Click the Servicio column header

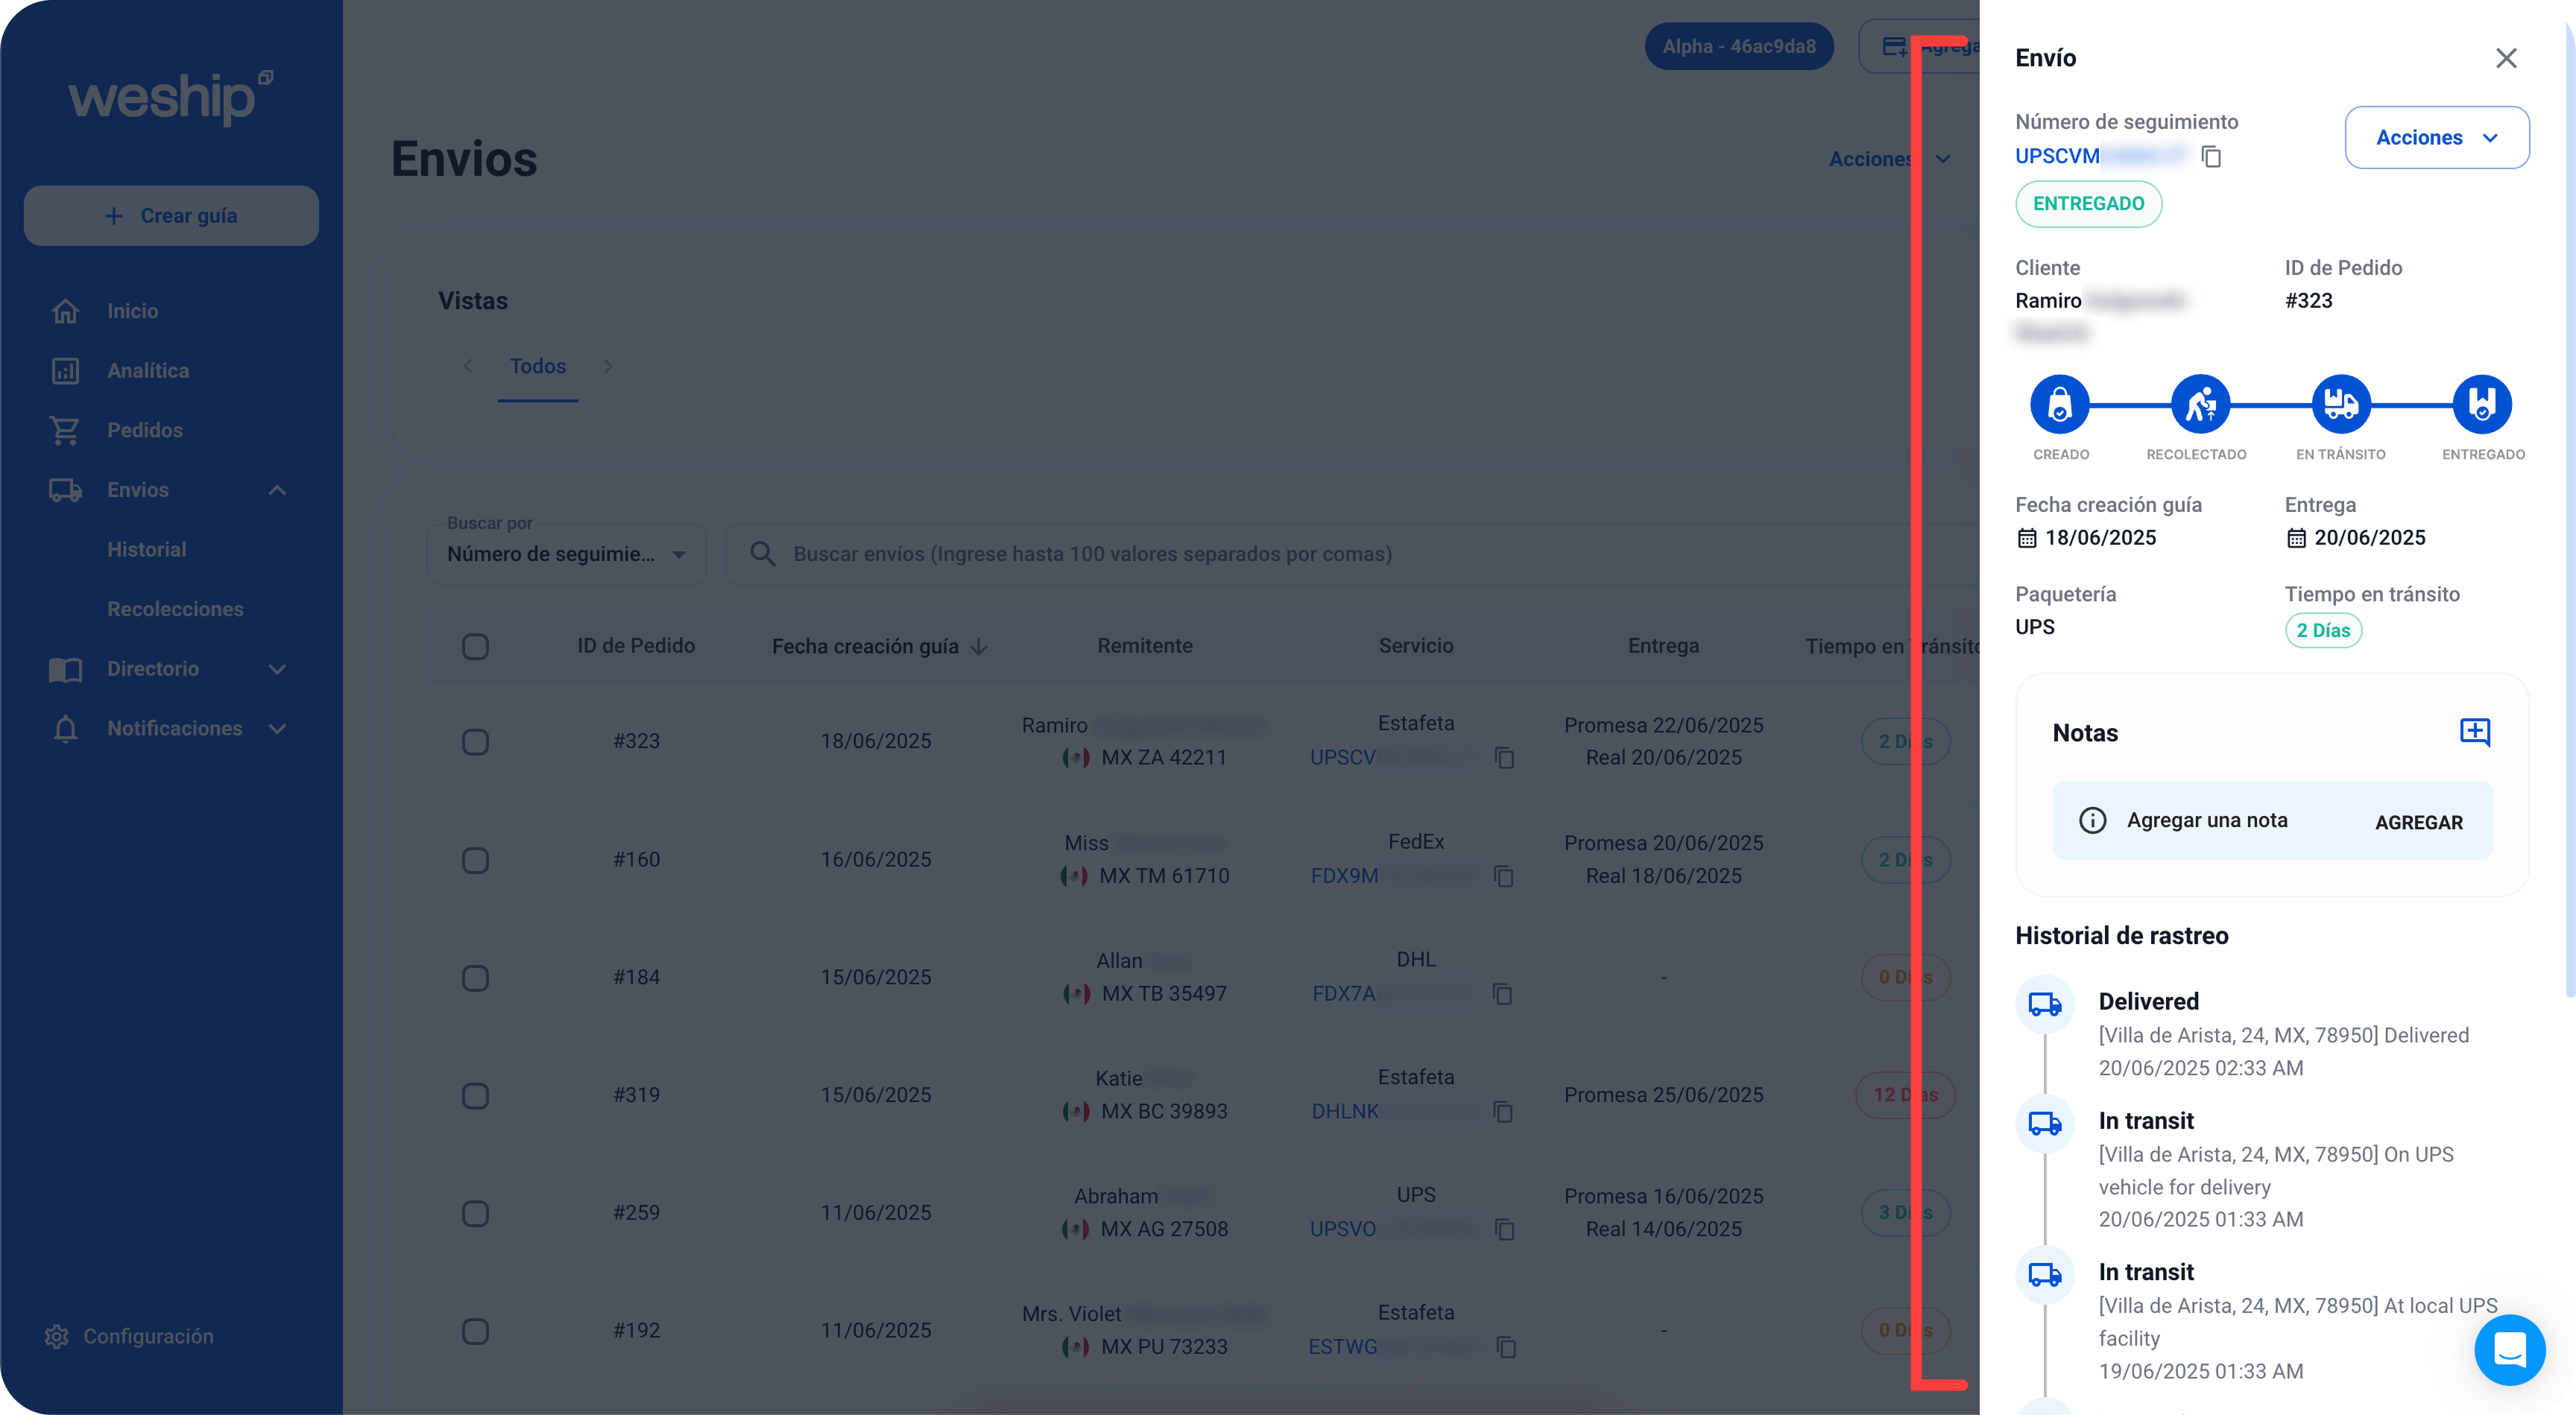[1415, 646]
